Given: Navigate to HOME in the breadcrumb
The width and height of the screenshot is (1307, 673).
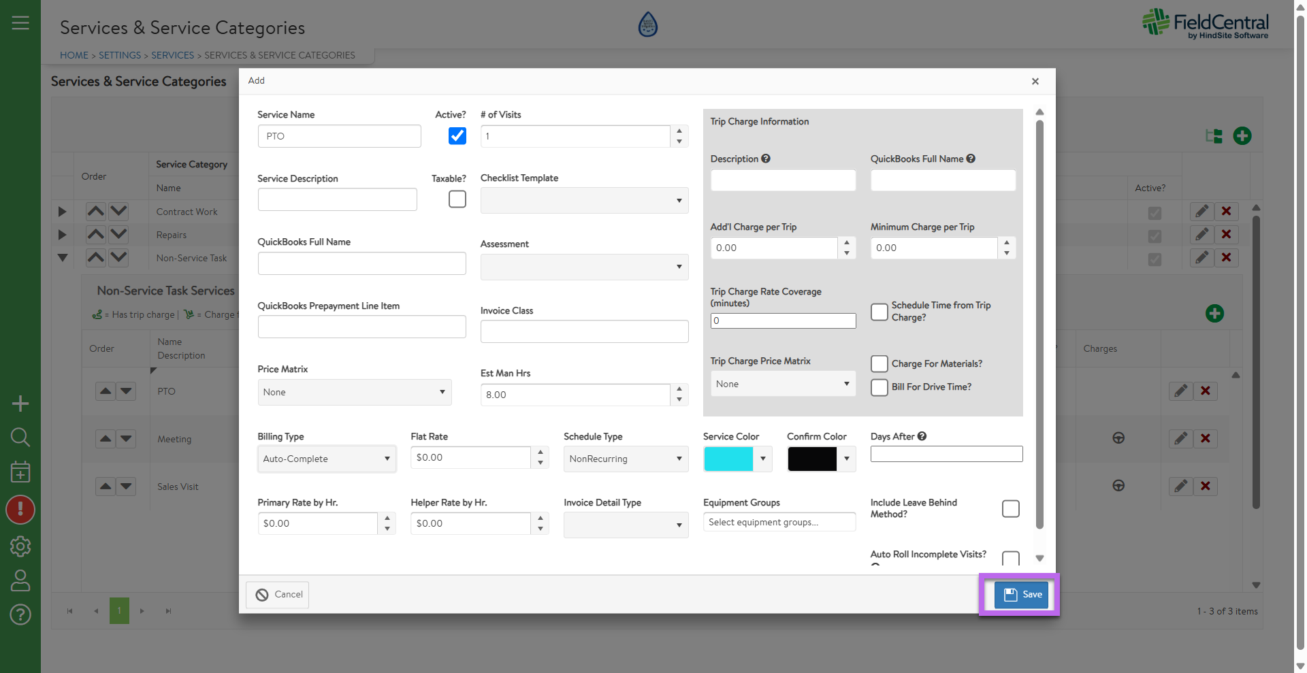Looking at the screenshot, I should 74,55.
